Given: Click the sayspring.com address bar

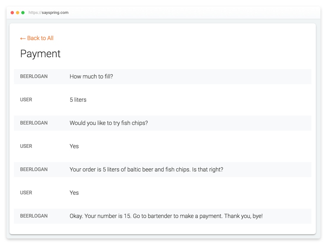Looking at the screenshot, I should pos(49,13).
